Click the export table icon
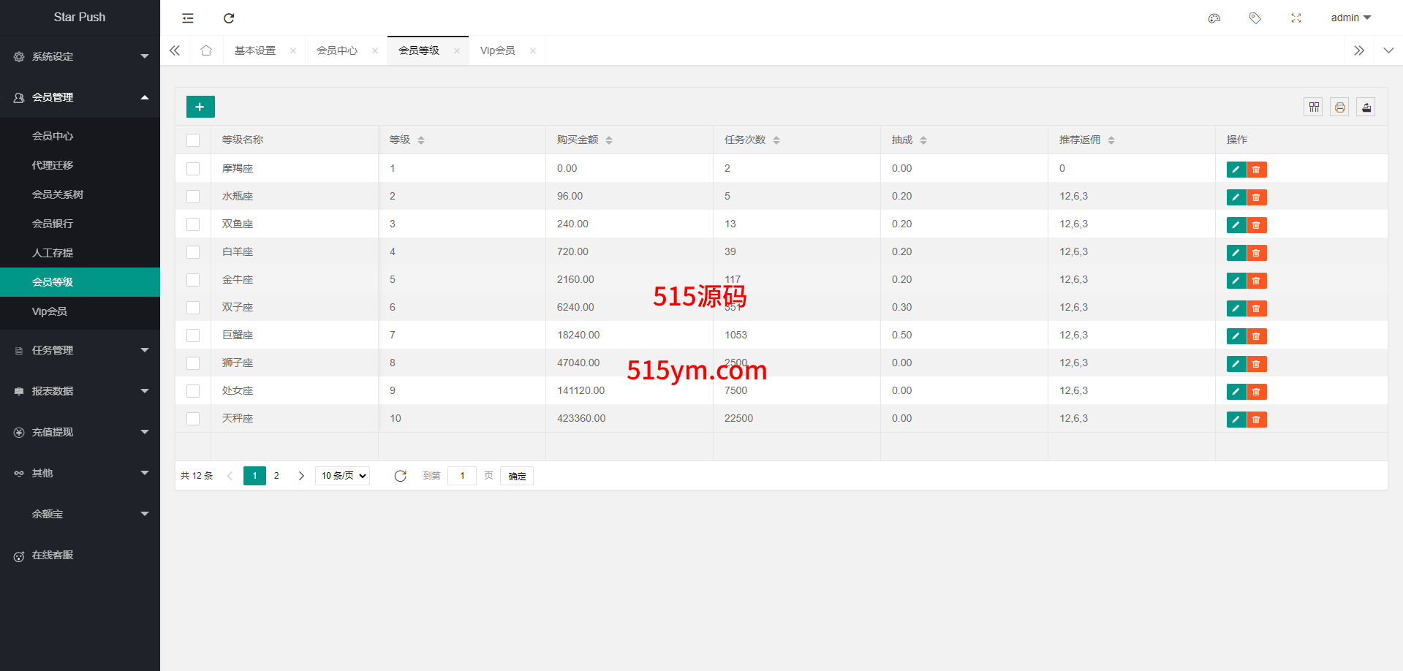1403x671 pixels. pos(1366,107)
